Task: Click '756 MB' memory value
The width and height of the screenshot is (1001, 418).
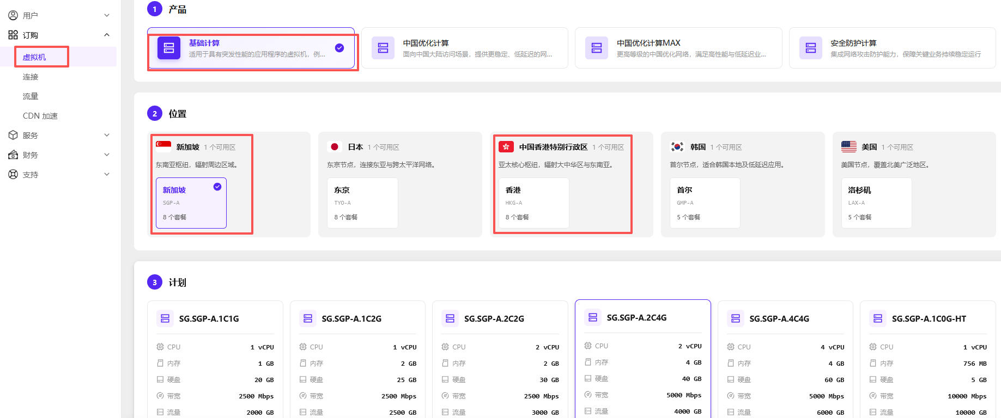Action: tap(975, 364)
